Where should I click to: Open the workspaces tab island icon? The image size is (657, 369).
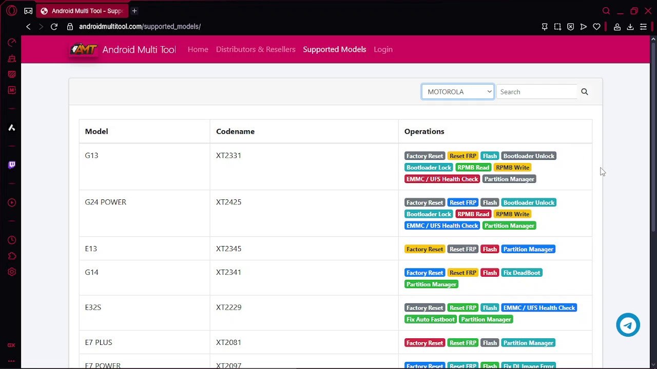point(28,11)
